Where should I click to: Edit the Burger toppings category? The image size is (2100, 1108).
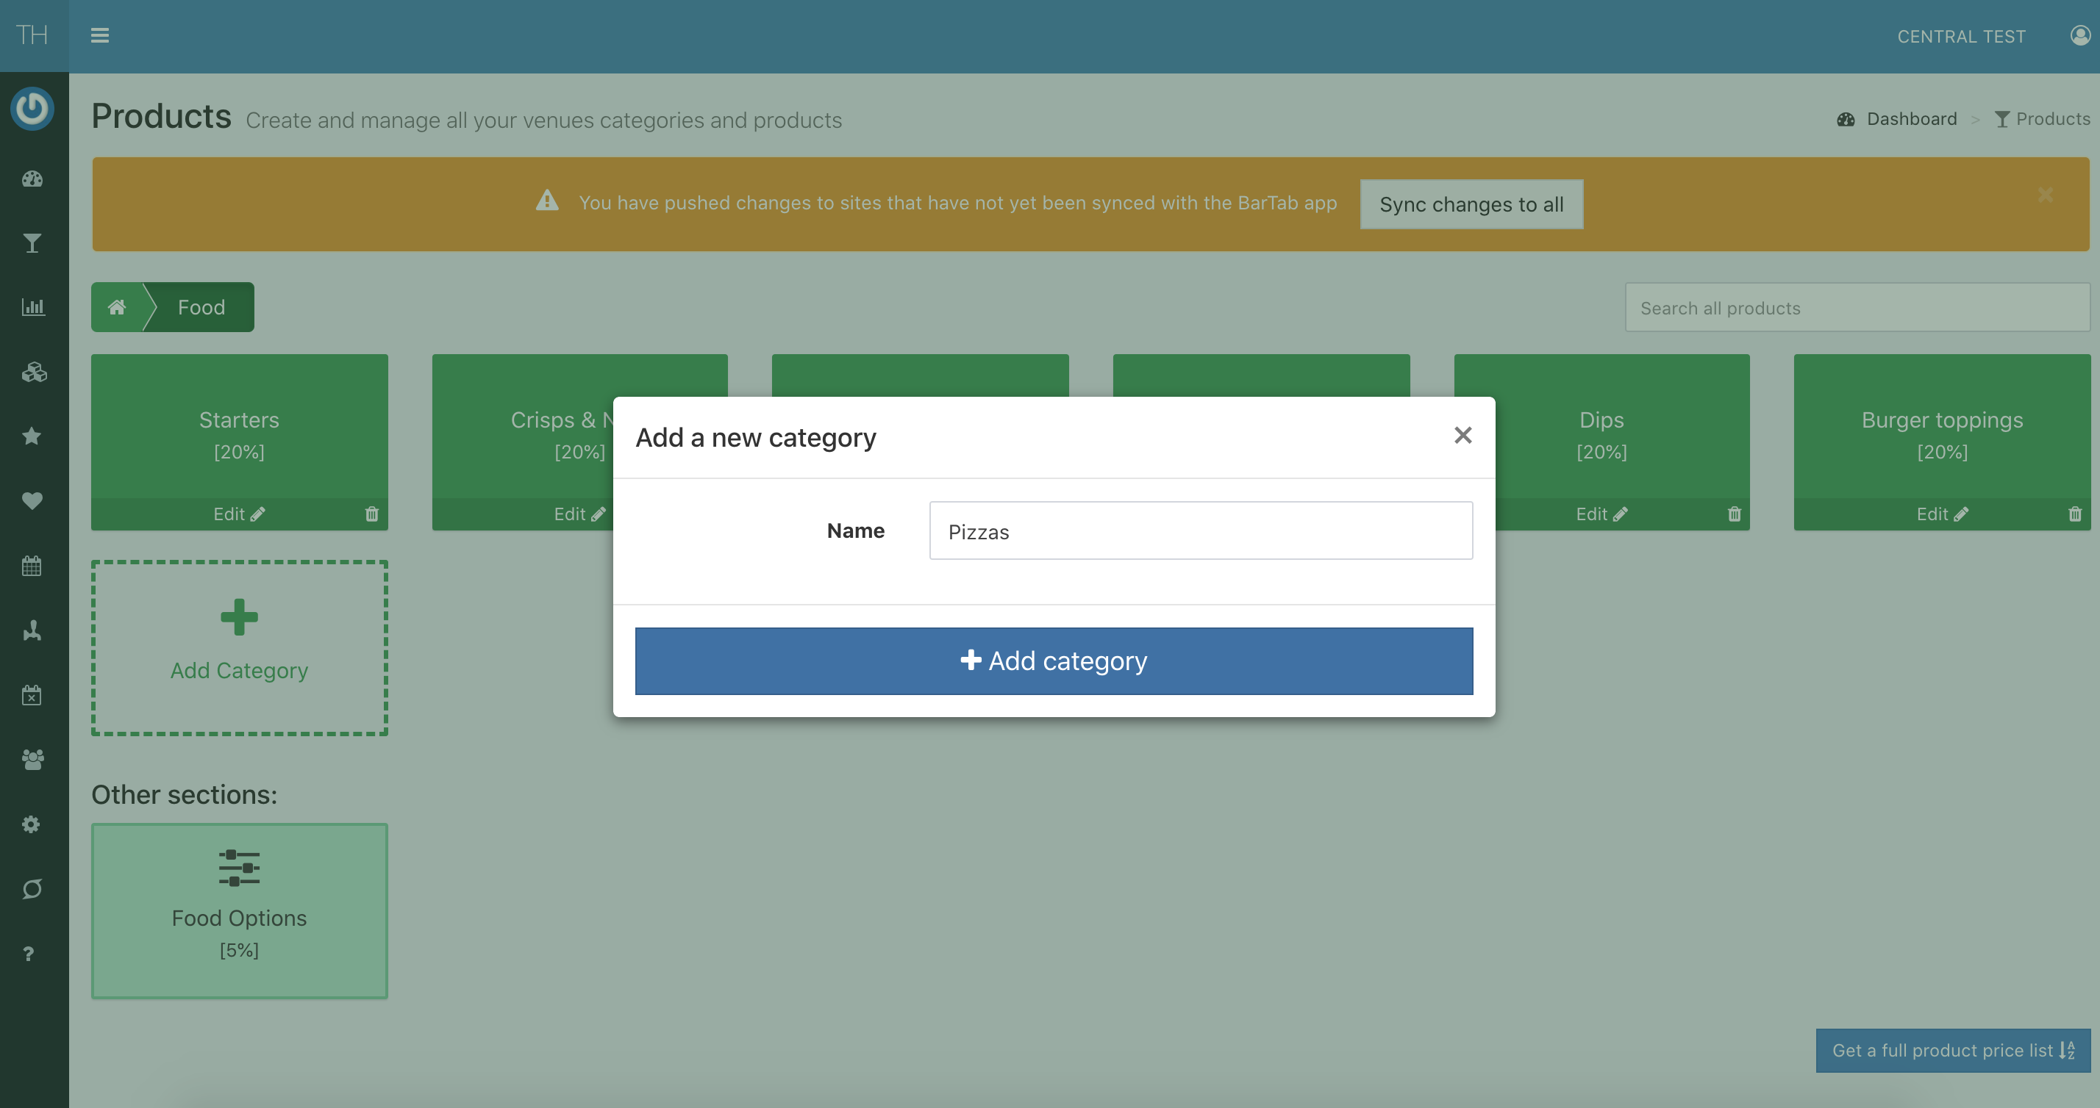tap(1941, 514)
